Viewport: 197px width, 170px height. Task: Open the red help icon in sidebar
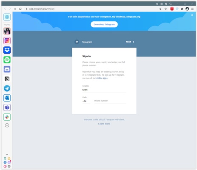point(5,166)
